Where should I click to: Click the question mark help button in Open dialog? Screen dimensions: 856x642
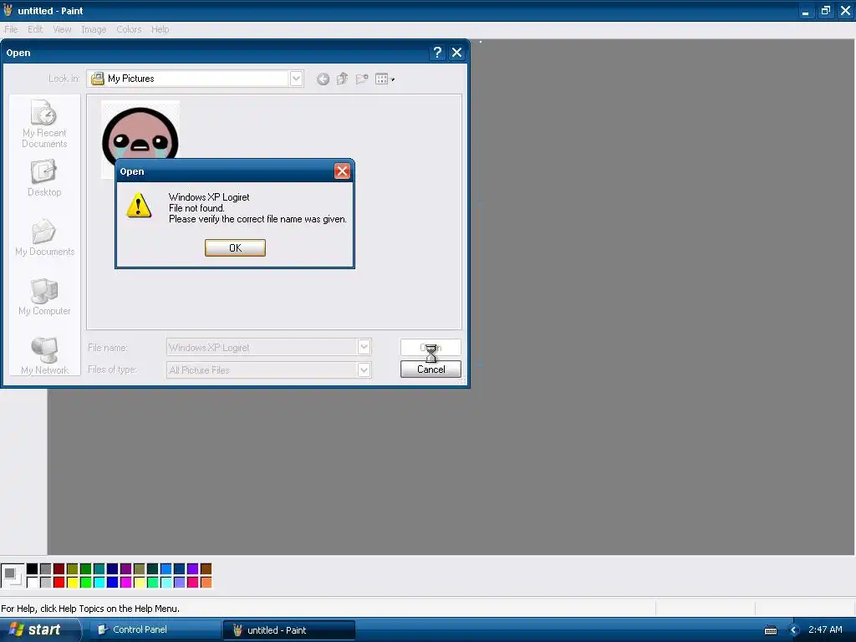tap(436, 53)
